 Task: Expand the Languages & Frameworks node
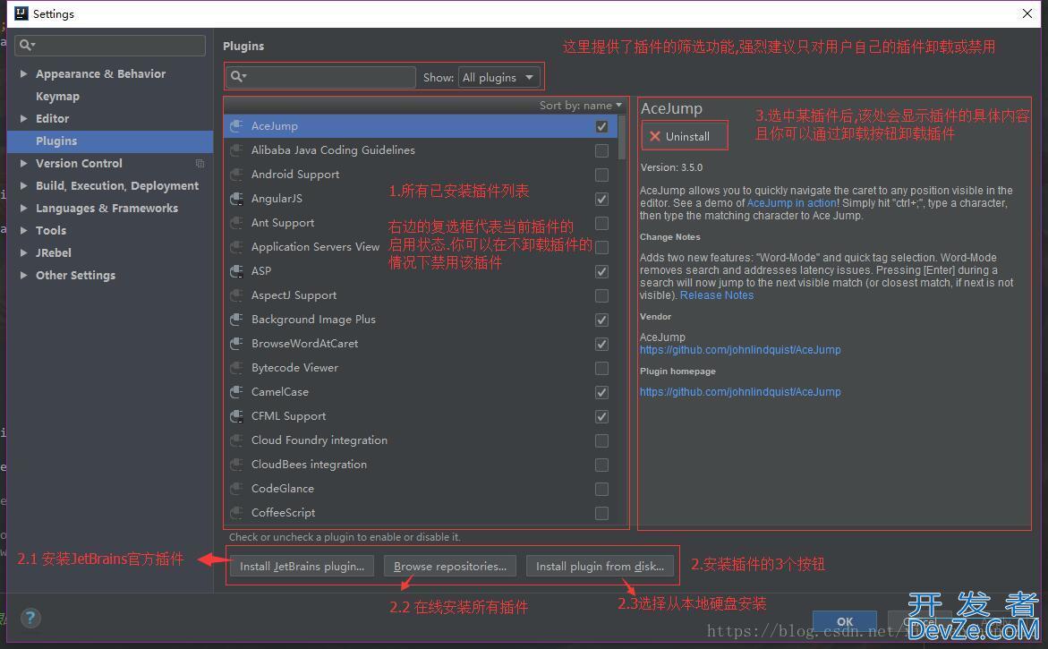(23, 208)
